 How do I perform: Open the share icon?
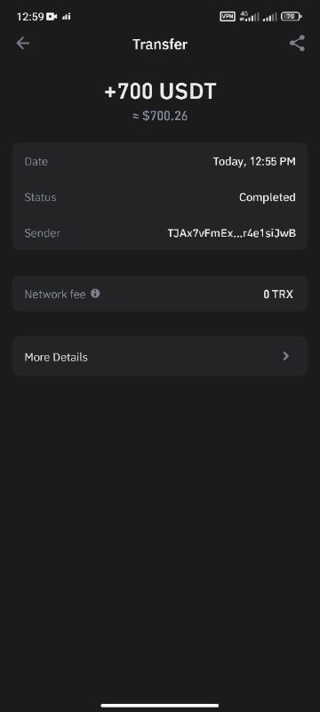297,44
